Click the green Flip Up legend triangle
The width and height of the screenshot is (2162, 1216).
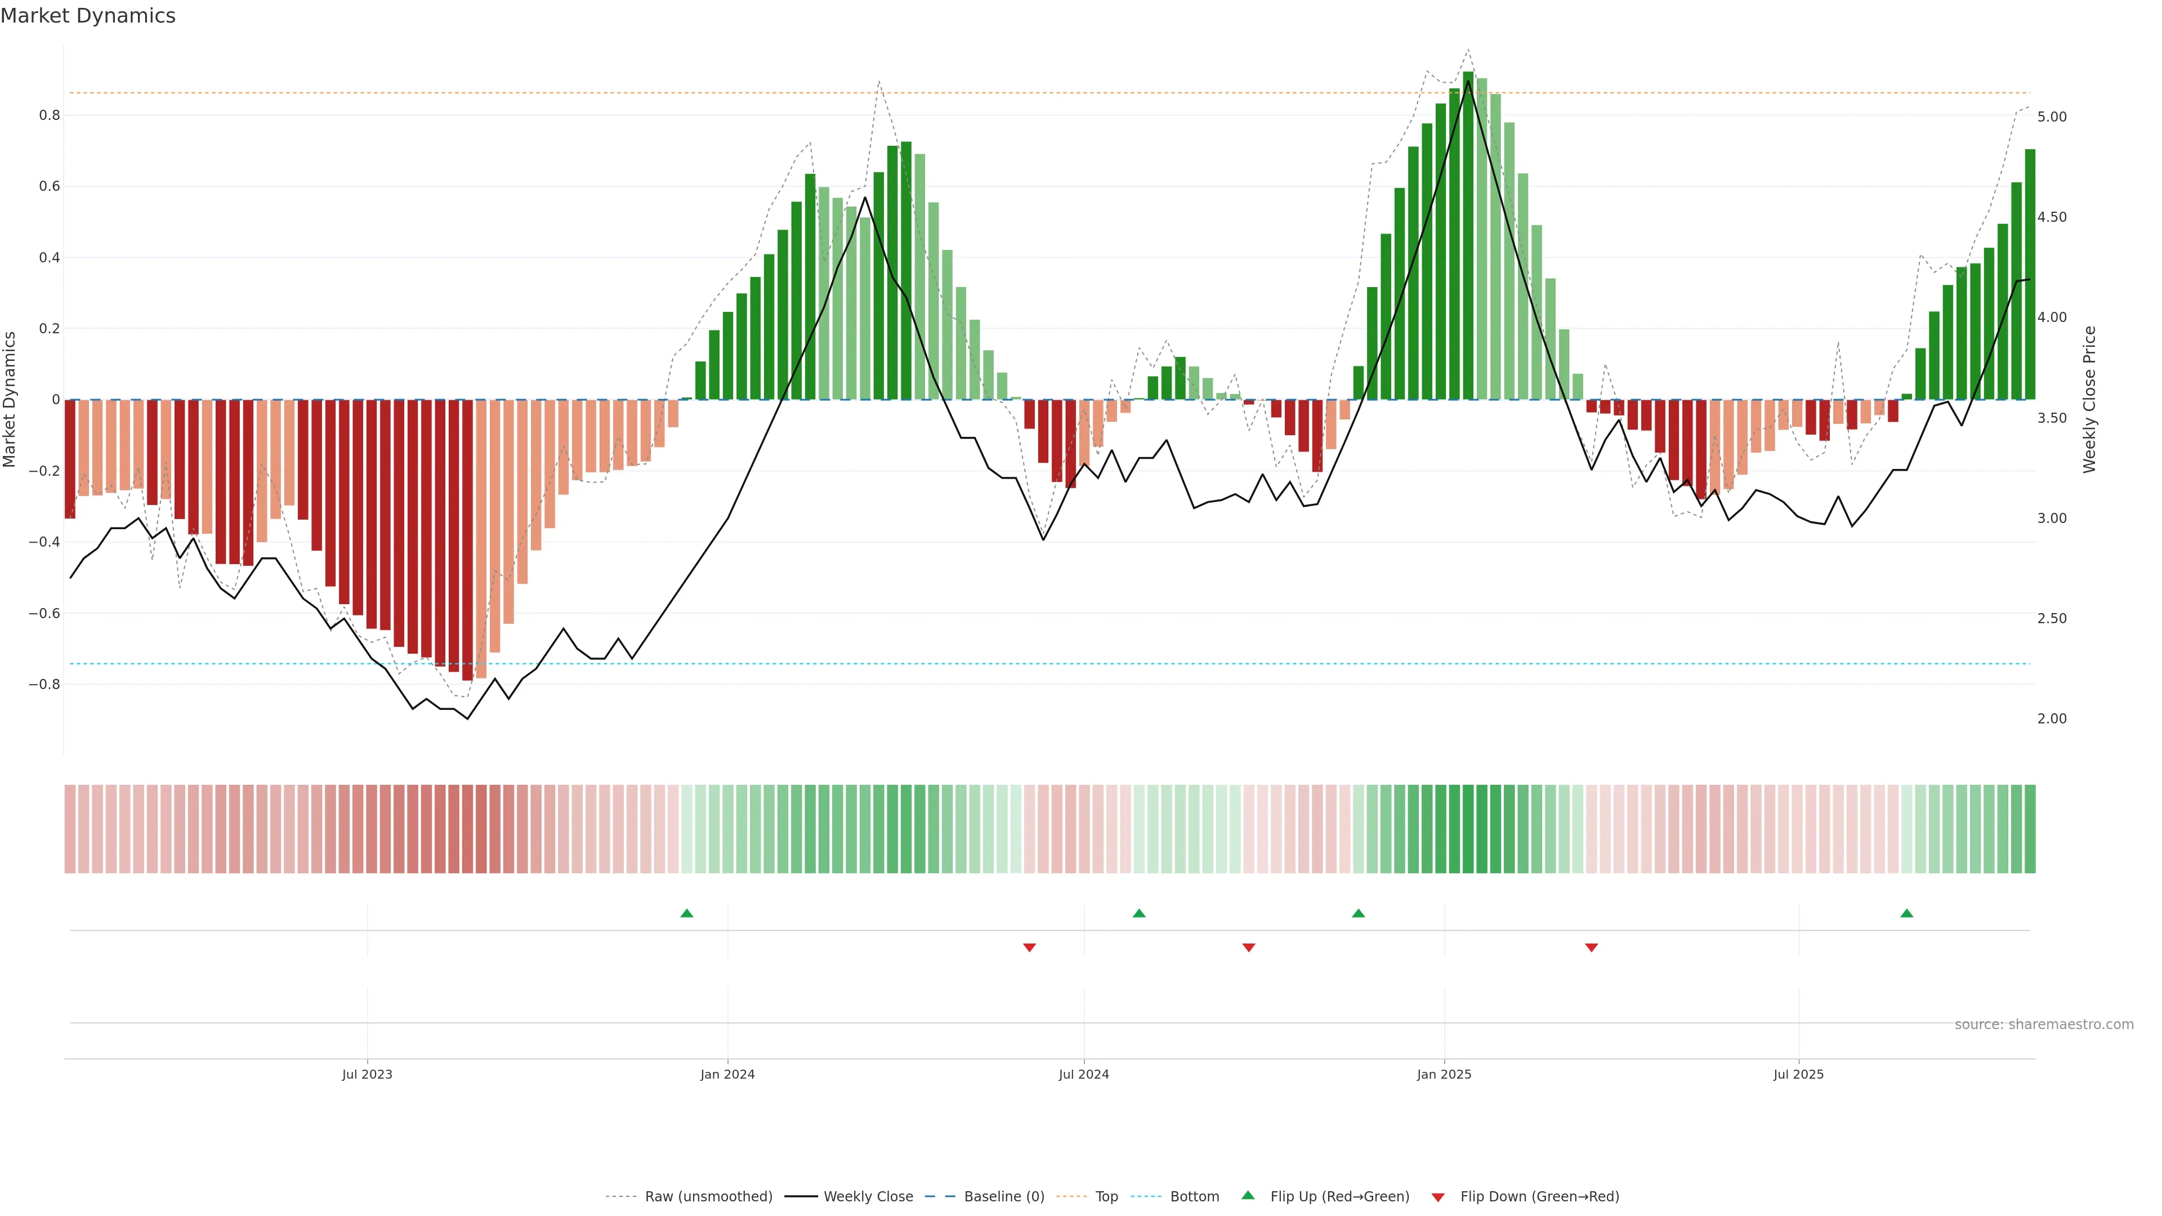1248,1196
